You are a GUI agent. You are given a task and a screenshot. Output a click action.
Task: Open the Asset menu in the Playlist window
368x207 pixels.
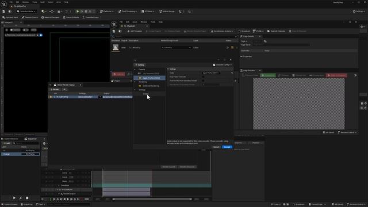[135, 22]
